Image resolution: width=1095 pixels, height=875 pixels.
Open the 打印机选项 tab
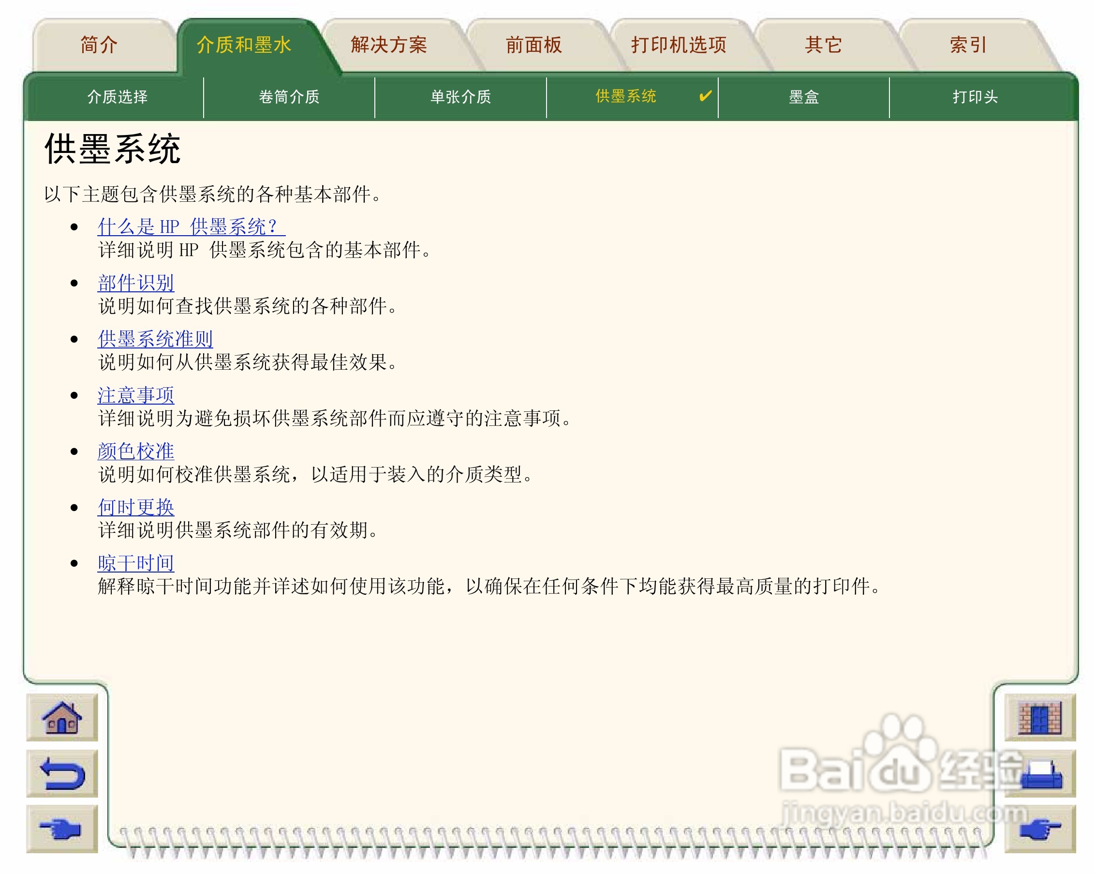tap(679, 45)
